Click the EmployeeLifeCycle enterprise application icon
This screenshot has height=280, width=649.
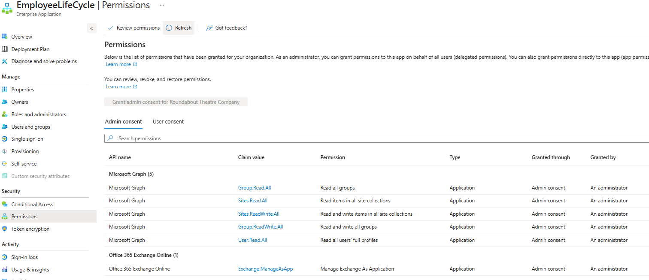tap(7, 8)
